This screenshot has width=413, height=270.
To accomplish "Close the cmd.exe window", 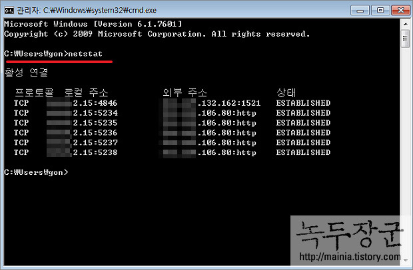I will [x=400, y=10].
